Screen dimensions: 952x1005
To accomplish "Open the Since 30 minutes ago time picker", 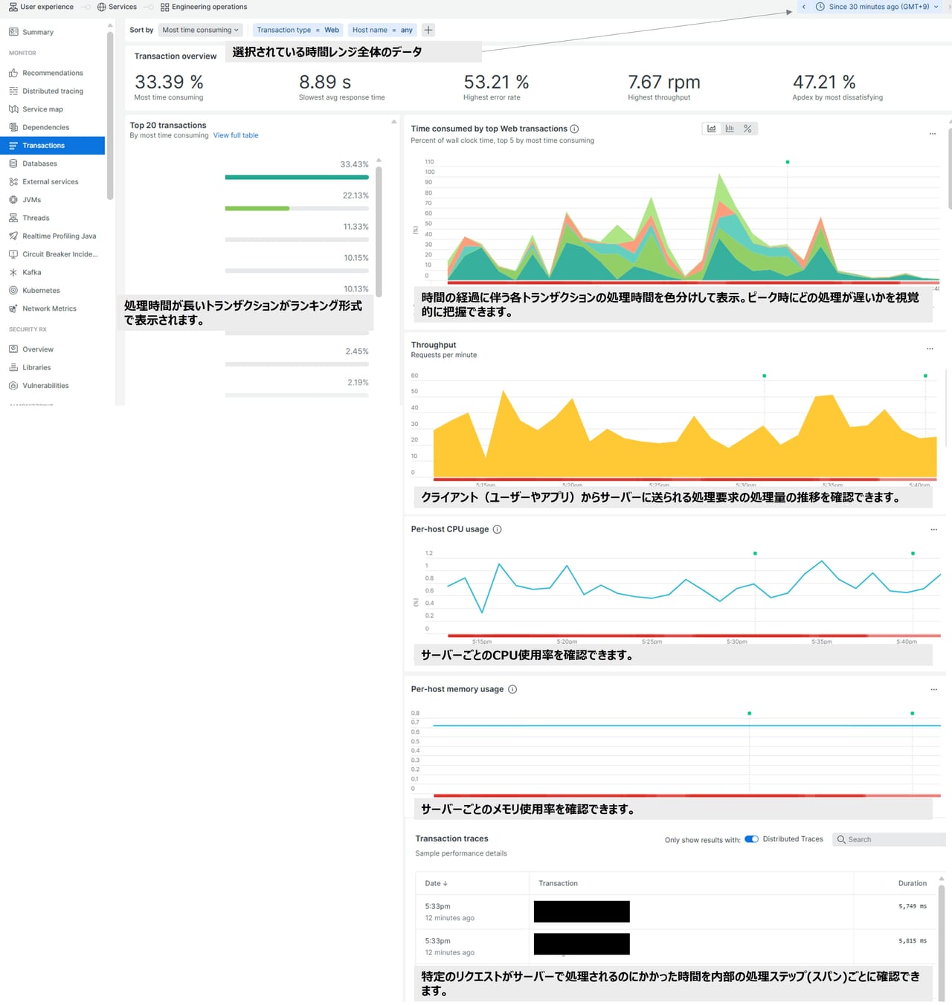I will coord(878,7).
